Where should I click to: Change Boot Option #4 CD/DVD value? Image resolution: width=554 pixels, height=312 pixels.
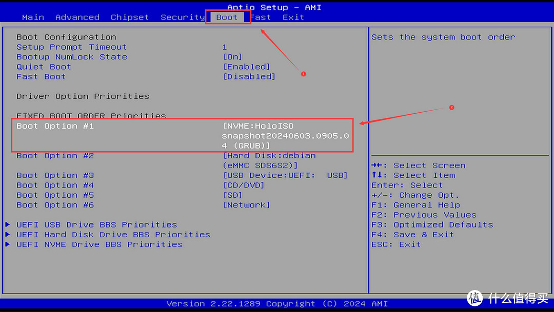tap(244, 185)
